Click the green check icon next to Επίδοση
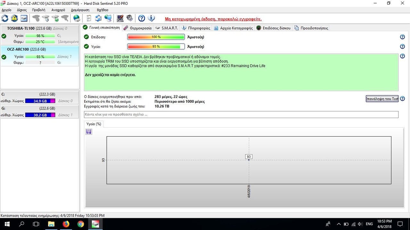410x230 pixels. click(86, 37)
